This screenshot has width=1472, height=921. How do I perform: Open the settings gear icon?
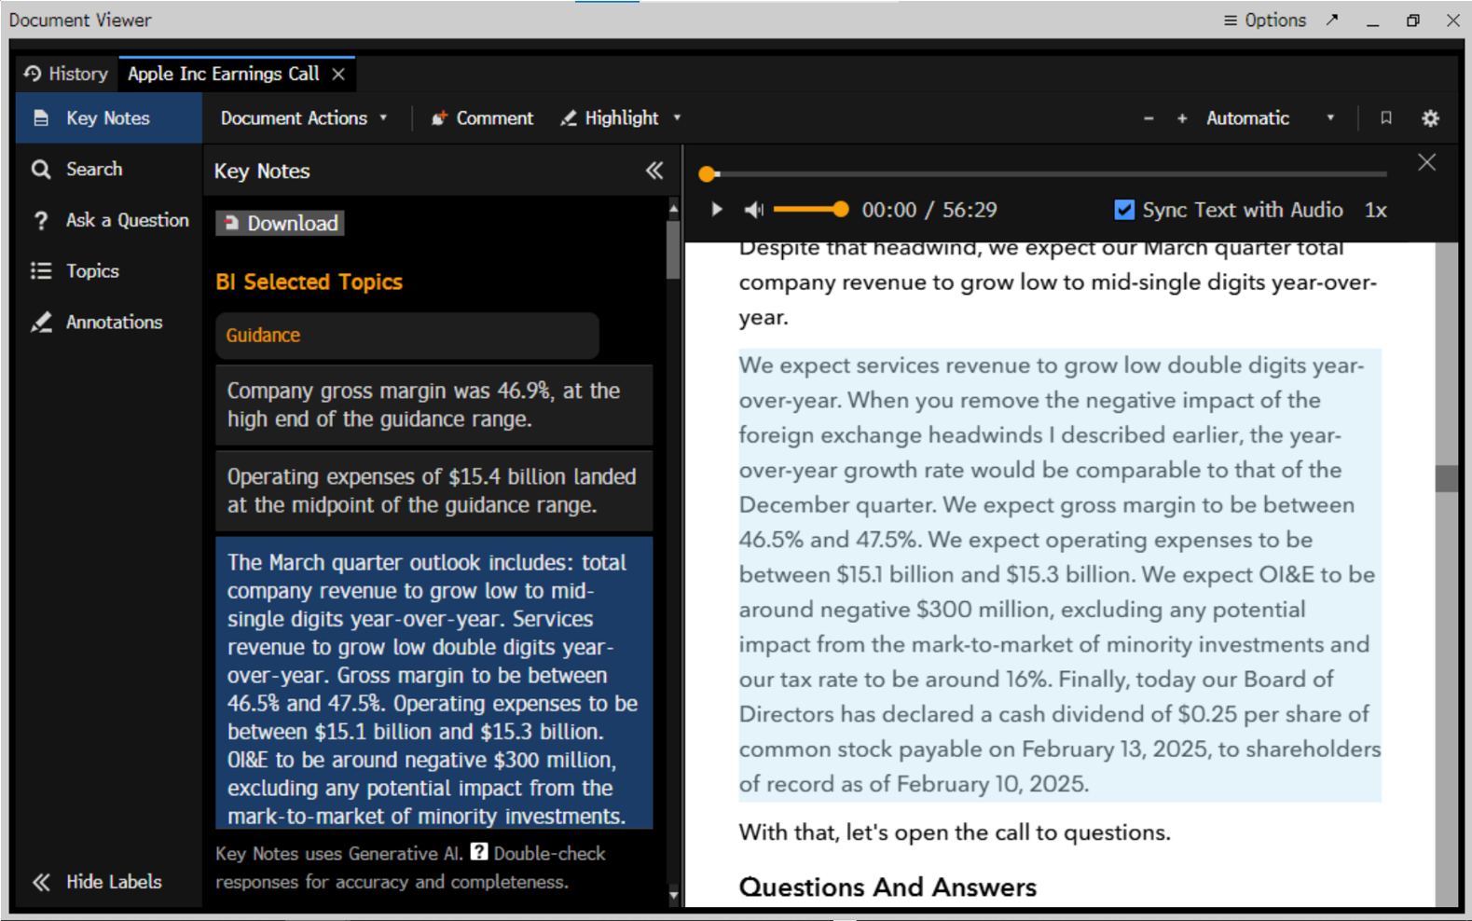1431,118
